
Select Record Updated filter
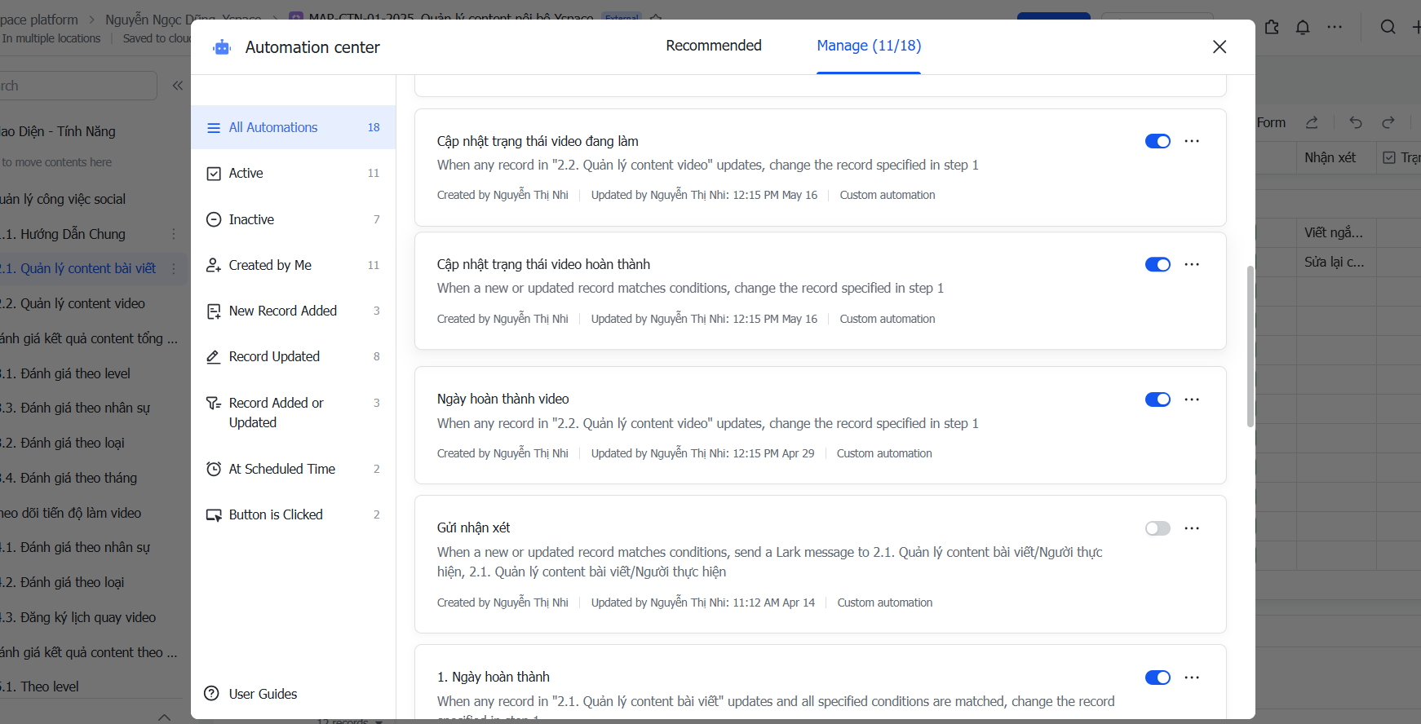[294, 356]
